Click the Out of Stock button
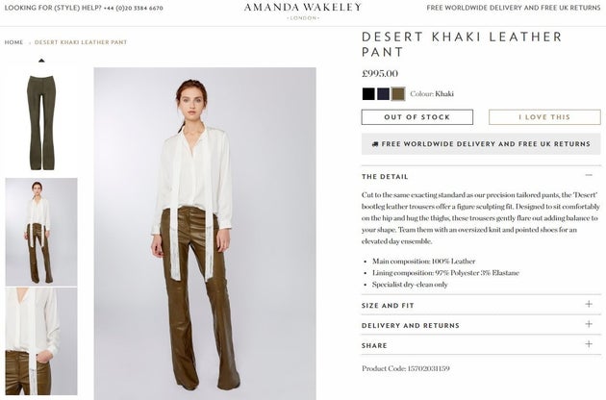606x400 pixels. tap(417, 117)
